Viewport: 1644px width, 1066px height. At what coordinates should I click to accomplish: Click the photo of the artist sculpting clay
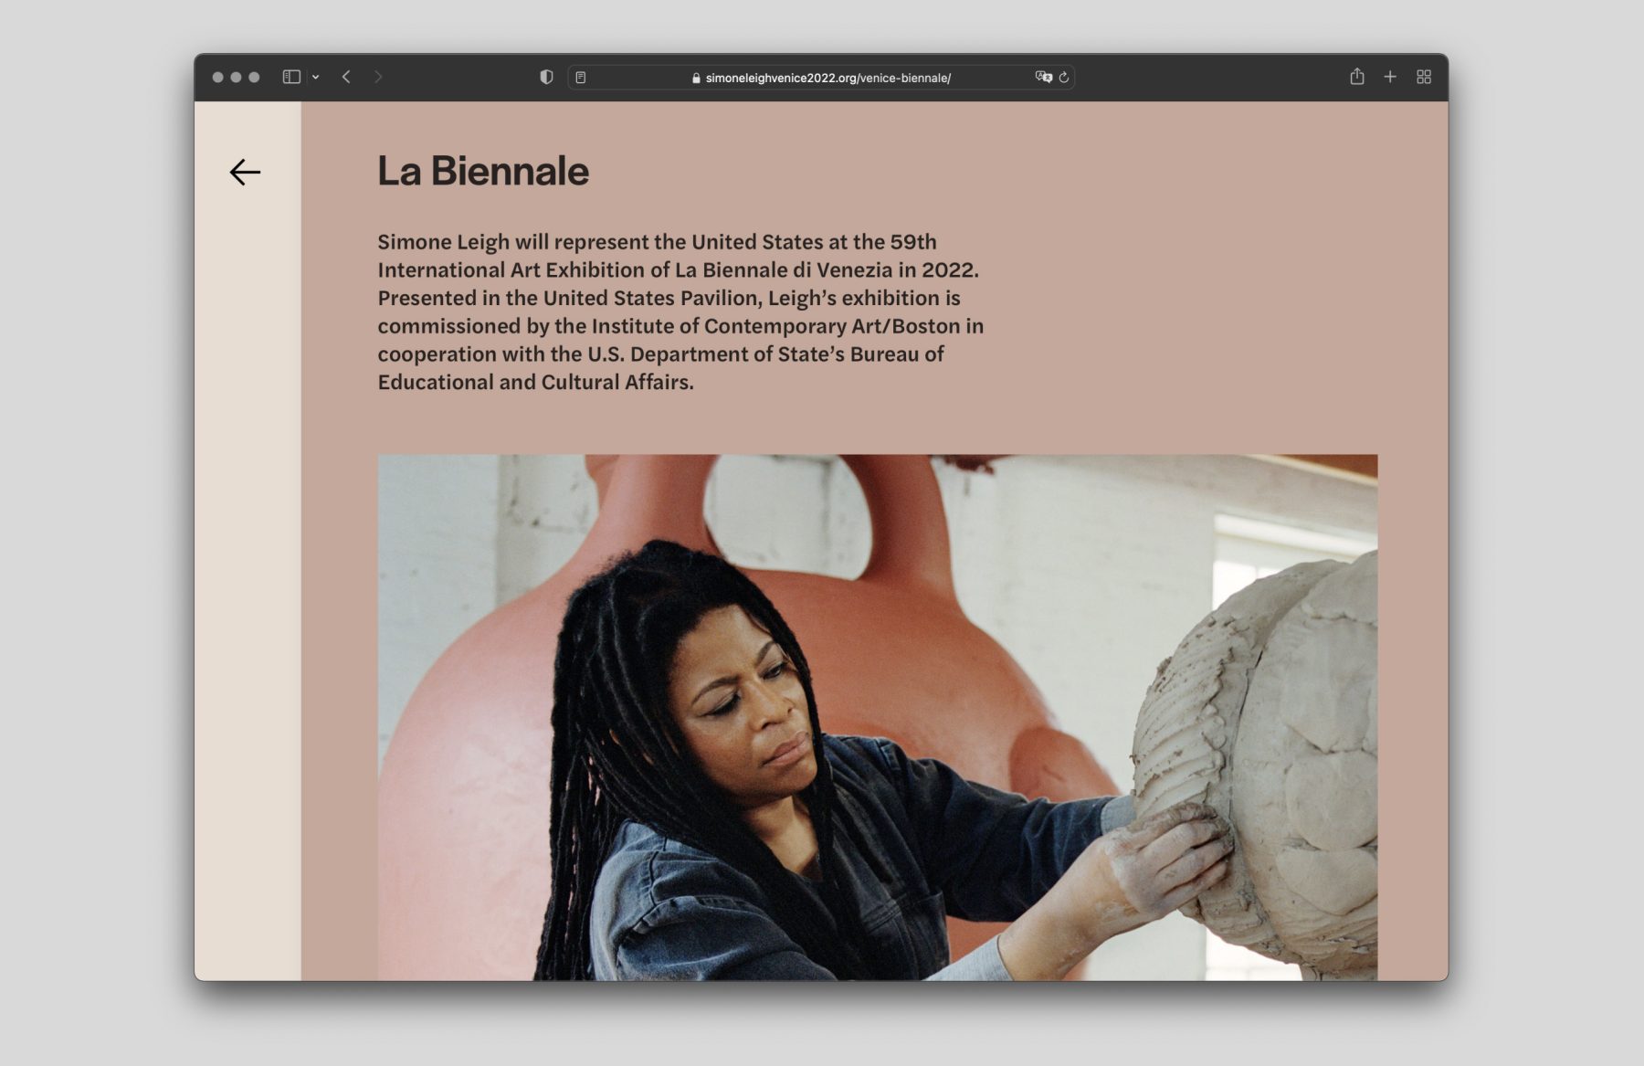point(877,717)
